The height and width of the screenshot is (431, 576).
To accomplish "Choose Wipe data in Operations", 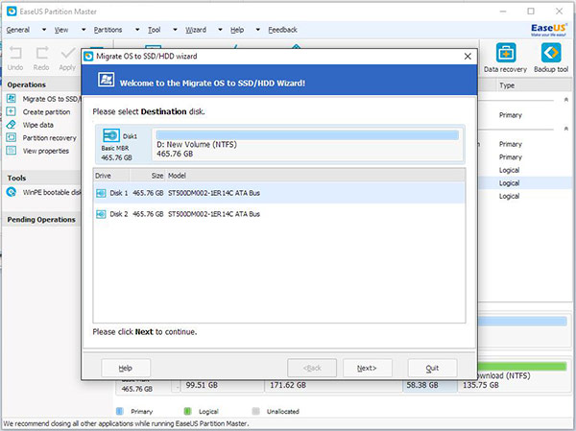I will tap(37, 125).
